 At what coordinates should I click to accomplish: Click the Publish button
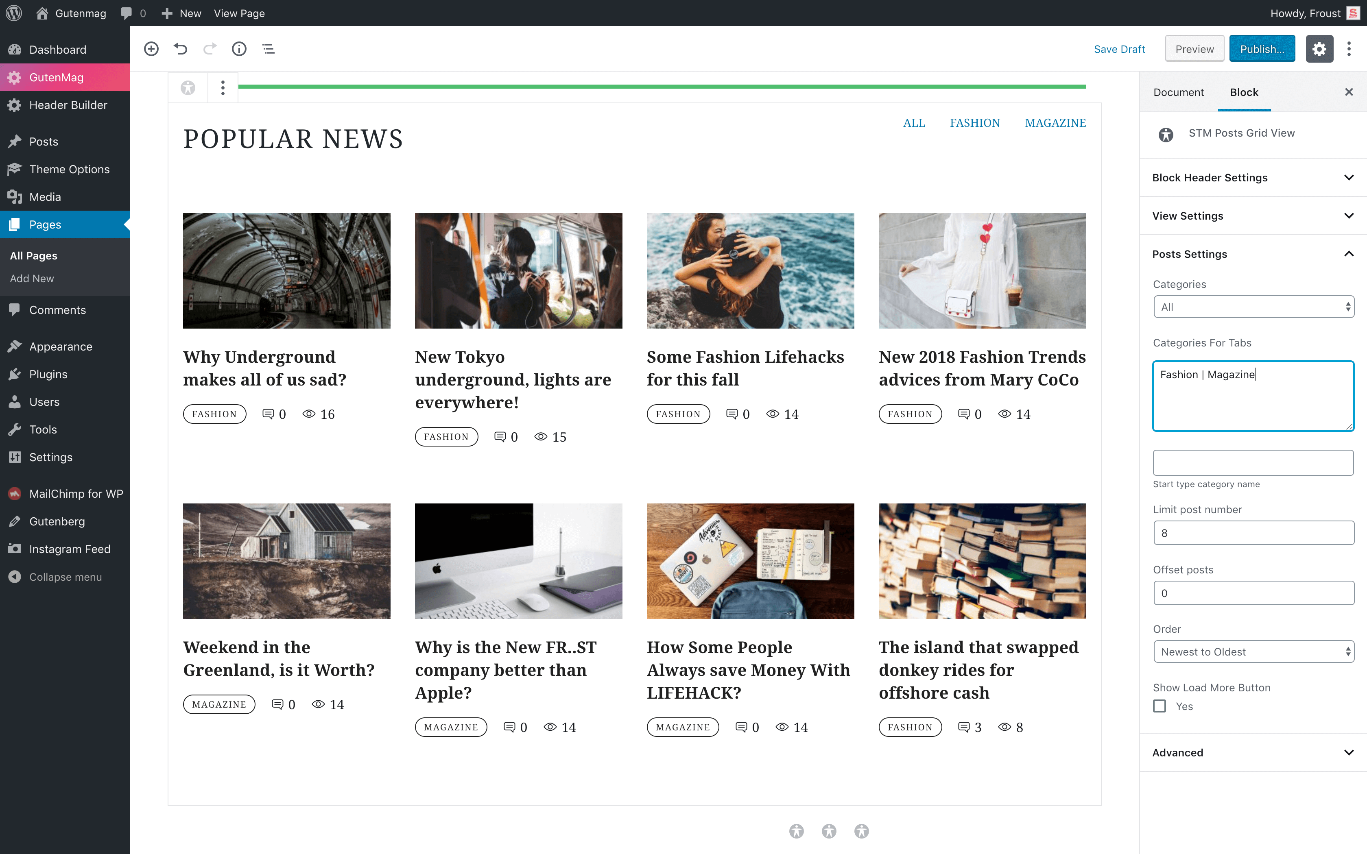coord(1262,48)
